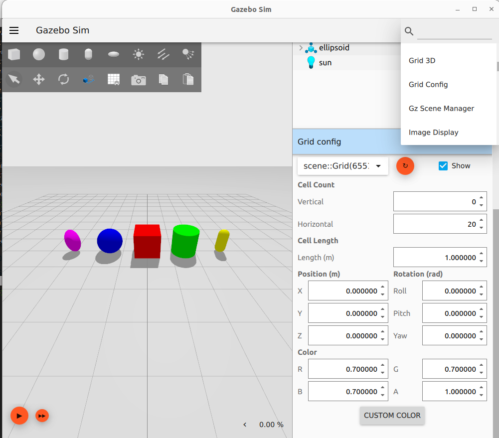This screenshot has width=499, height=438.
Task: Refresh the grid list
Action: (405, 166)
